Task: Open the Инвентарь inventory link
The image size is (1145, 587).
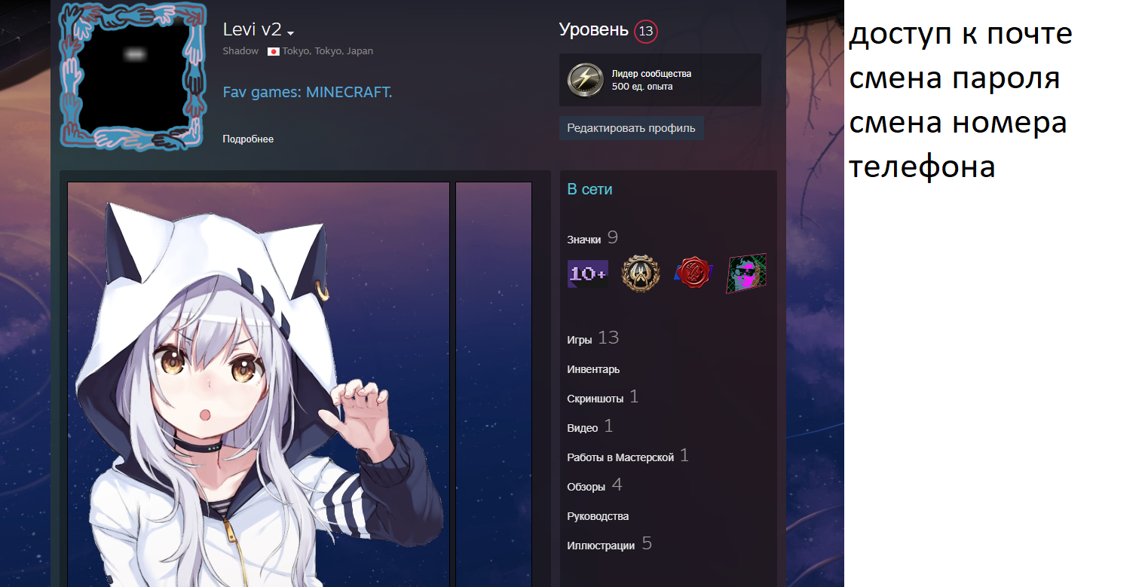Action: tap(593, 369)
